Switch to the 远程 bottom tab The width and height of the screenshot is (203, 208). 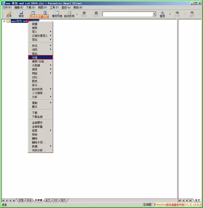click(x=21, y=200)
